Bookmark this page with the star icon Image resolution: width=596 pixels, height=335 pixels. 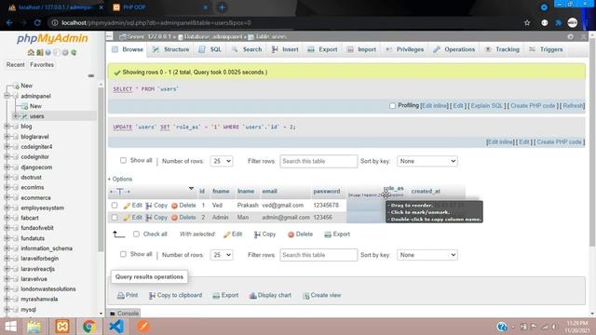point(527,22)
